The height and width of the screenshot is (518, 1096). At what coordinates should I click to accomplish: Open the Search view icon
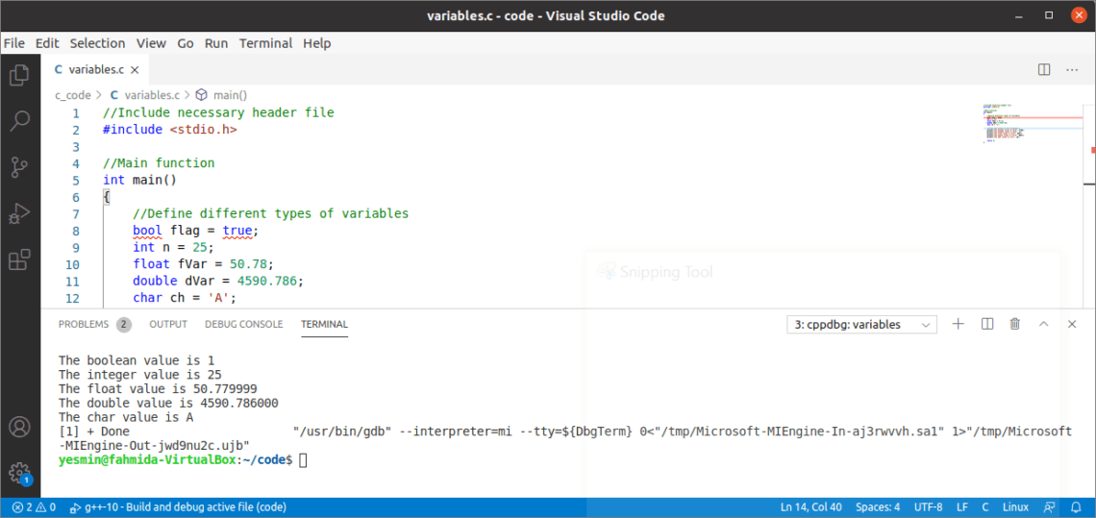click(x=19, y=121)
